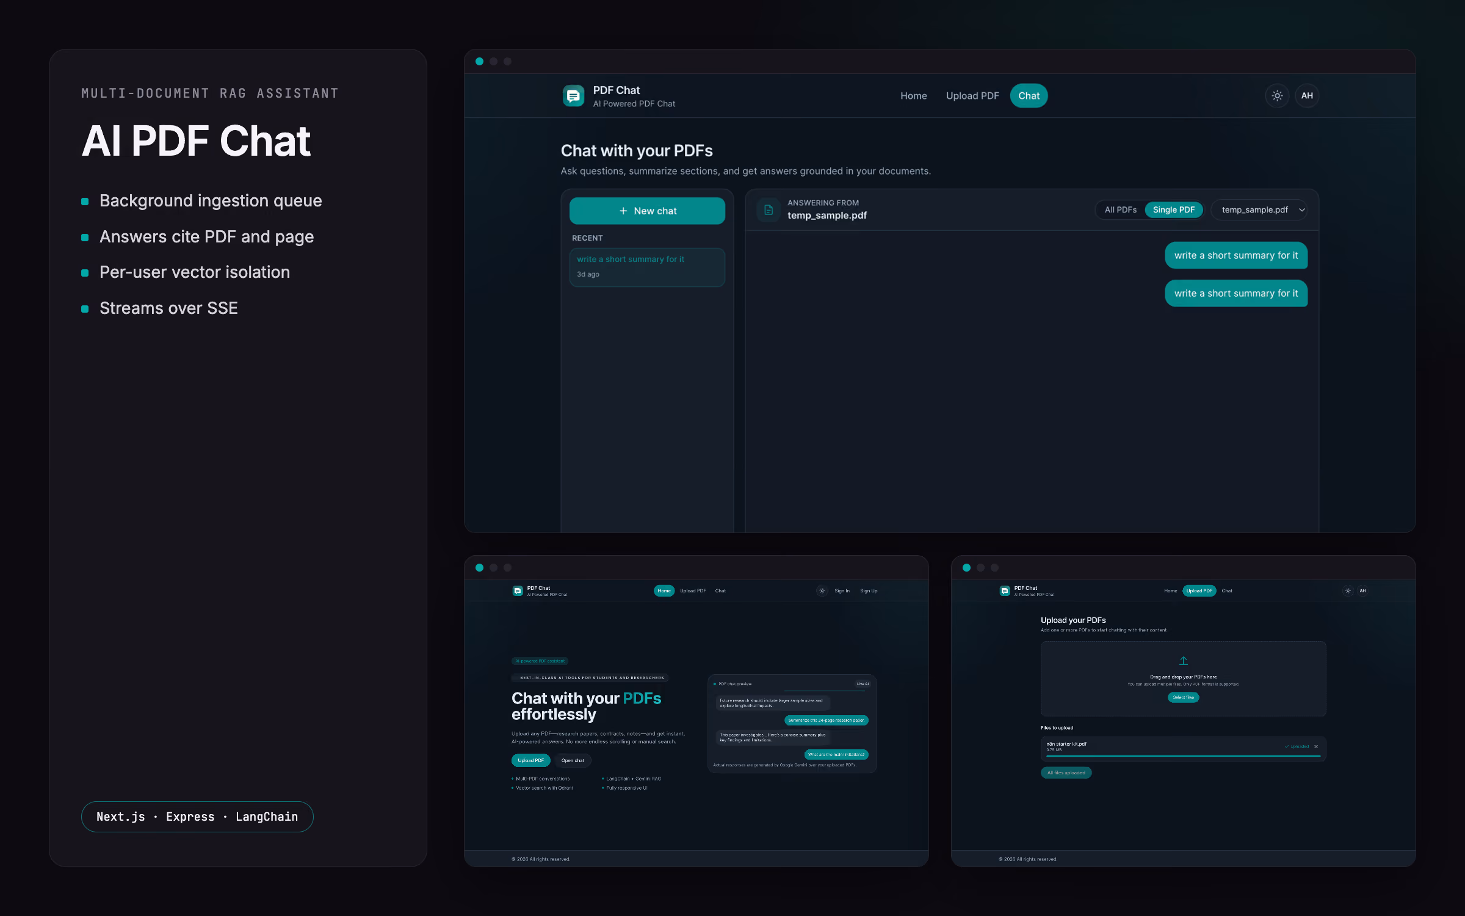Image resolution: width=1465 pixels, height=916 pixels.
Task: Open the Upload PDF tab in the chat window
Action: [972, 96]
